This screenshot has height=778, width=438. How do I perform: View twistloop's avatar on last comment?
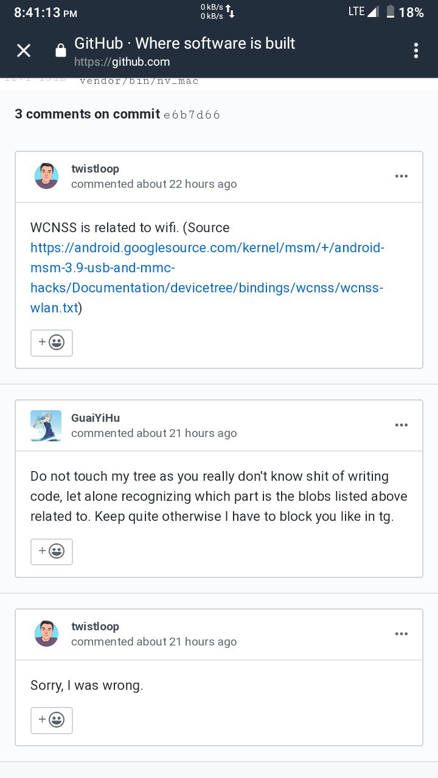click(x=46, y=634)
